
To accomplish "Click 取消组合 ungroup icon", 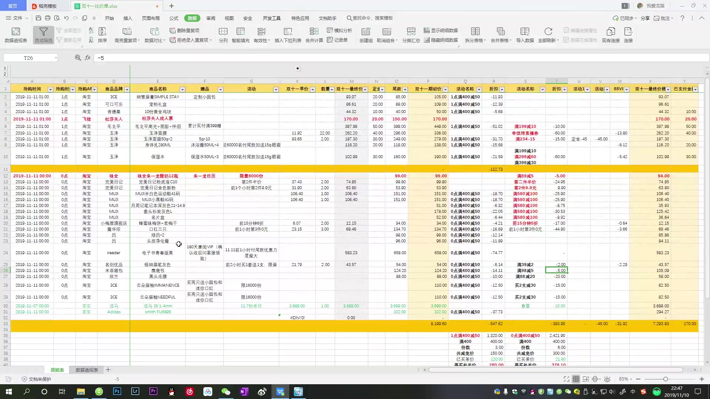I will coord(387,35).
